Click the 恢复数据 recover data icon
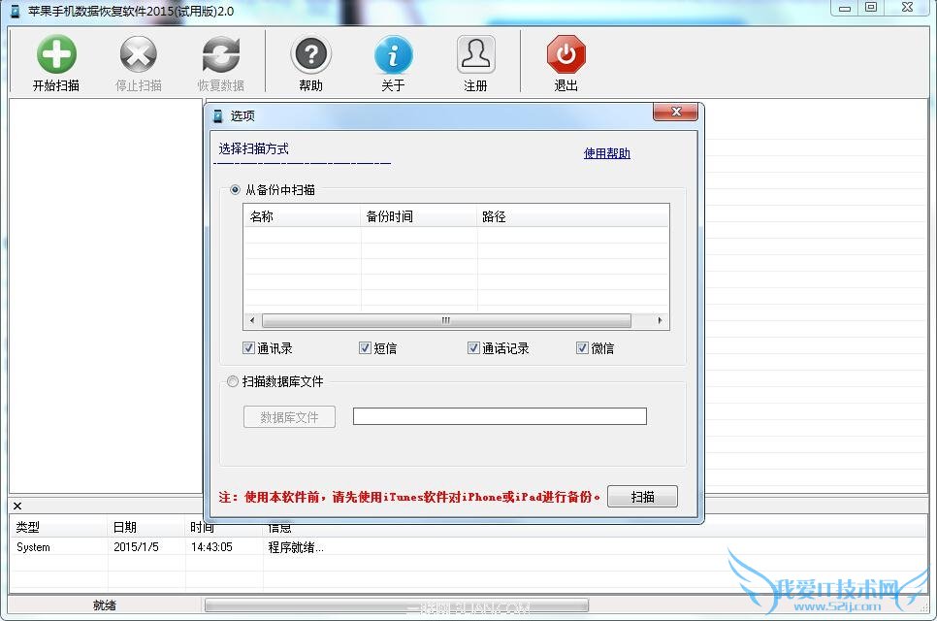Image resolution: width=937 pixels, height=621 pixels. tap(220, 54)
